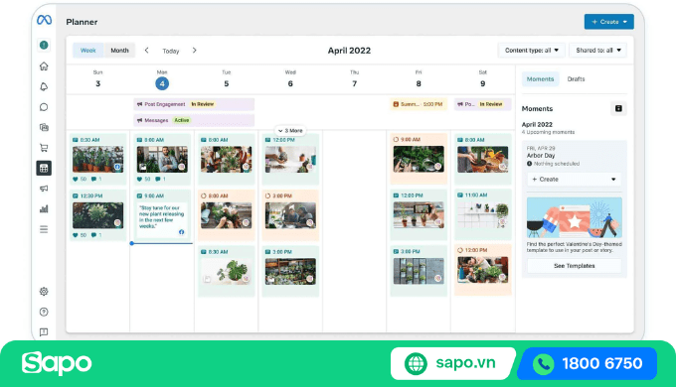Open Tuesday top 8:00 AM scheduled post
The image size is (676, 387).
(226, 159)
